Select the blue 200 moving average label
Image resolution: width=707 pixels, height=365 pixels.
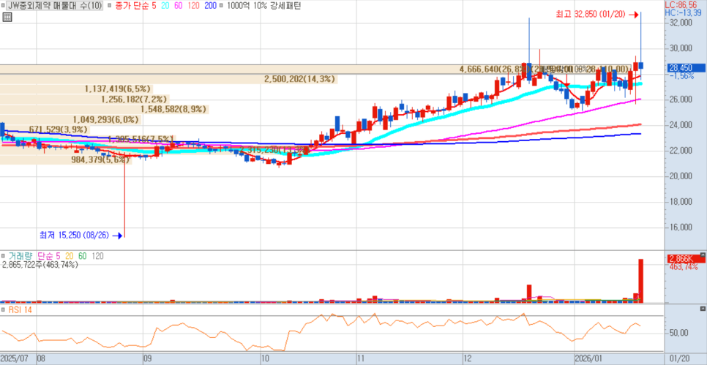click(211, 6)
